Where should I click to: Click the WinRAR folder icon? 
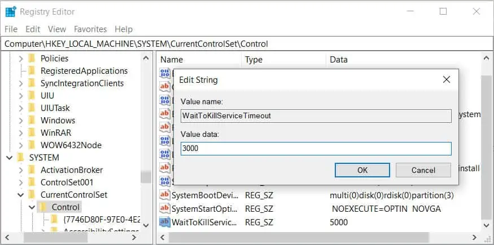pos(32,133)
